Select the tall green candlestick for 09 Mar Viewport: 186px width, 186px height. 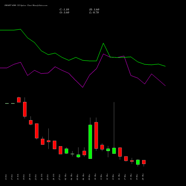[x=90, y=142]
